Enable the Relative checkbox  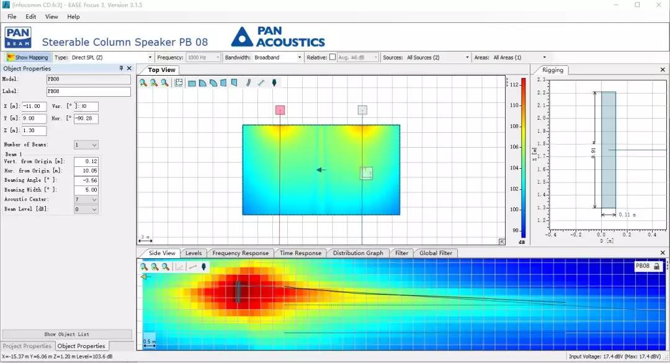[x=333, y=57]
